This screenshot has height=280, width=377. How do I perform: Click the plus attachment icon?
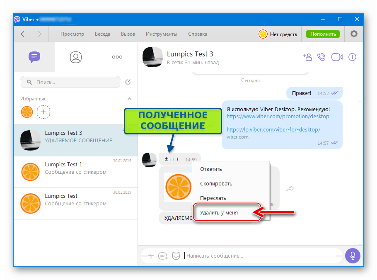[x=151, y=256]
